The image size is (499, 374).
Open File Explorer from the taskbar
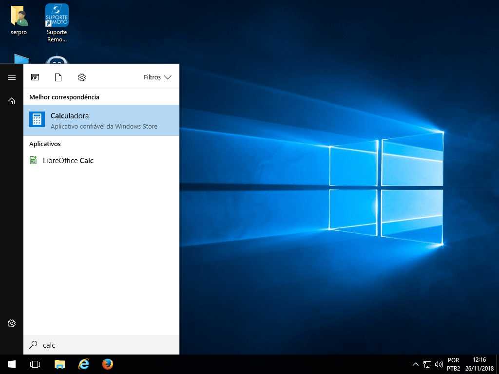(x=59, y=364)
